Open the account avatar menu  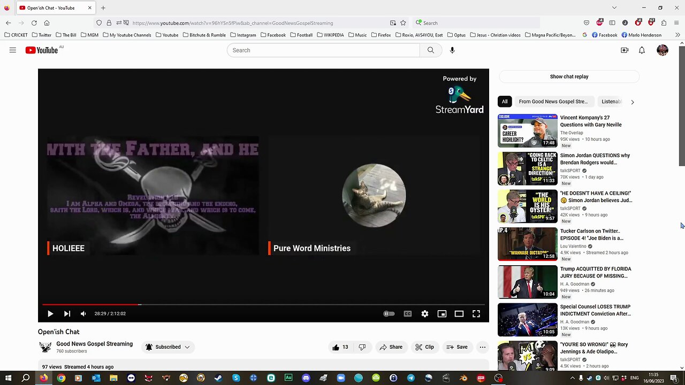point(663,50)
